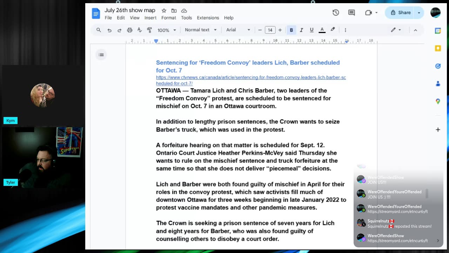Open the Tools menu

186,18
